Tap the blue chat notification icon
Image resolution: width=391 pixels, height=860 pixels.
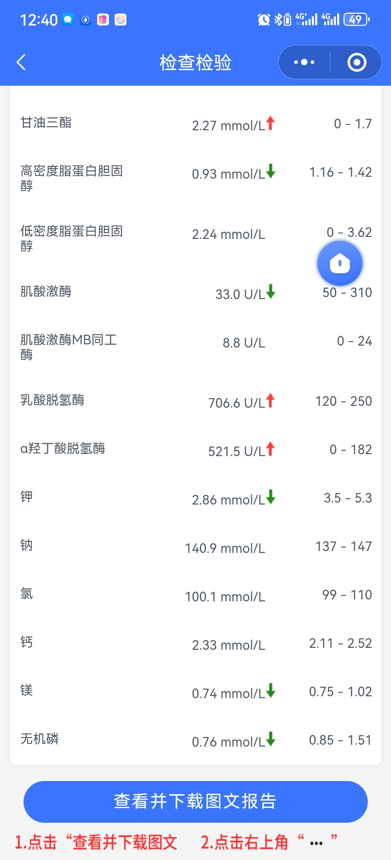(68, 20)
